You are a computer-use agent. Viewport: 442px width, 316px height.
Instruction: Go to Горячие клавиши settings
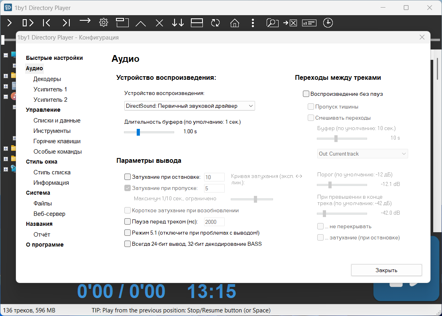(x=57, y=141)
